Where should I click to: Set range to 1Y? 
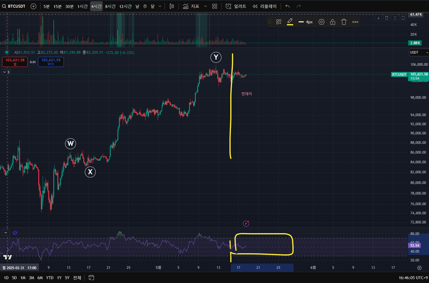click(59, 278)
